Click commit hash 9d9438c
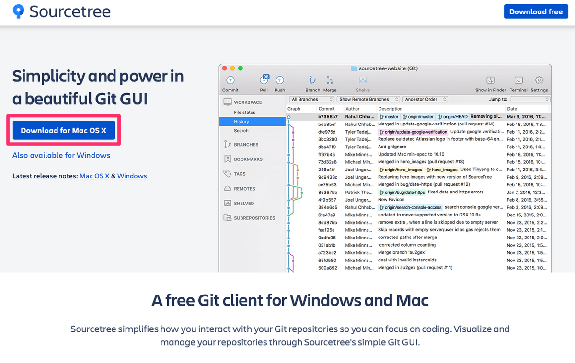This screenshot has width=575, height=363. point(328,177)
